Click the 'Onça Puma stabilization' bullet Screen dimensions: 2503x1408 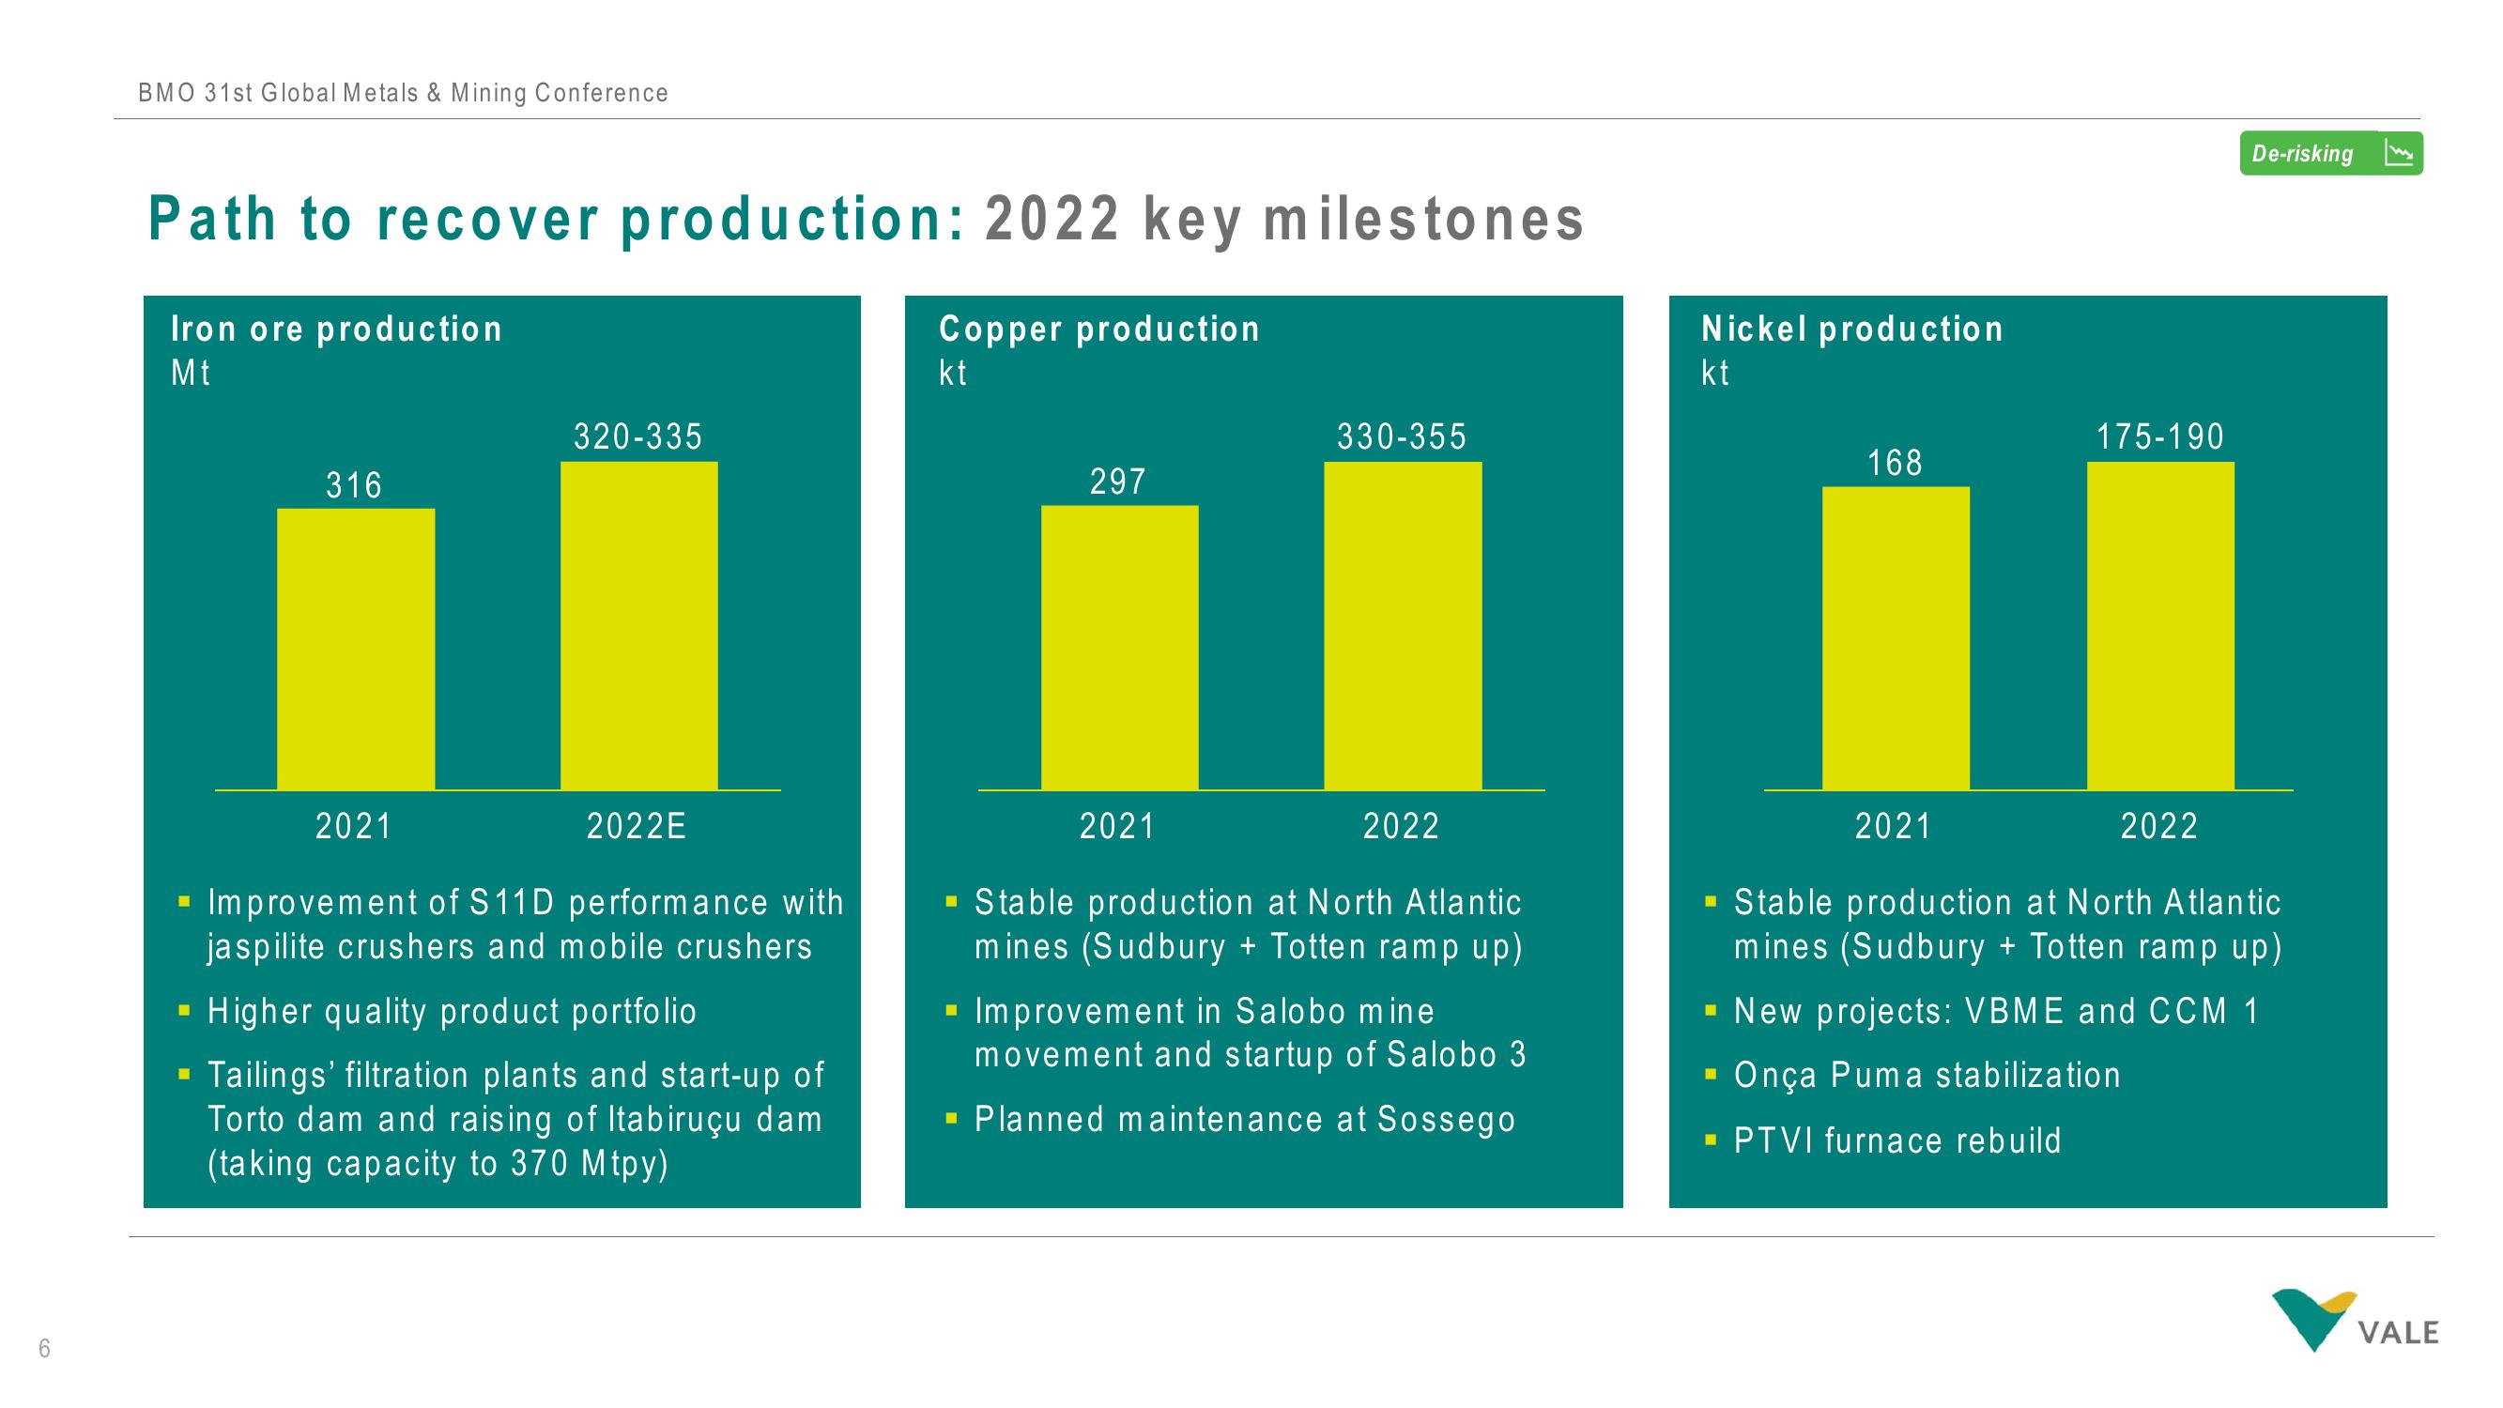point(1927,1076)
